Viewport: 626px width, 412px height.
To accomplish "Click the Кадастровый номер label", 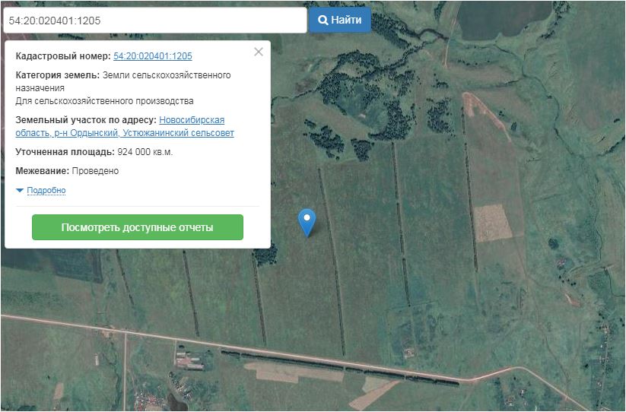I will coord(63,55).
